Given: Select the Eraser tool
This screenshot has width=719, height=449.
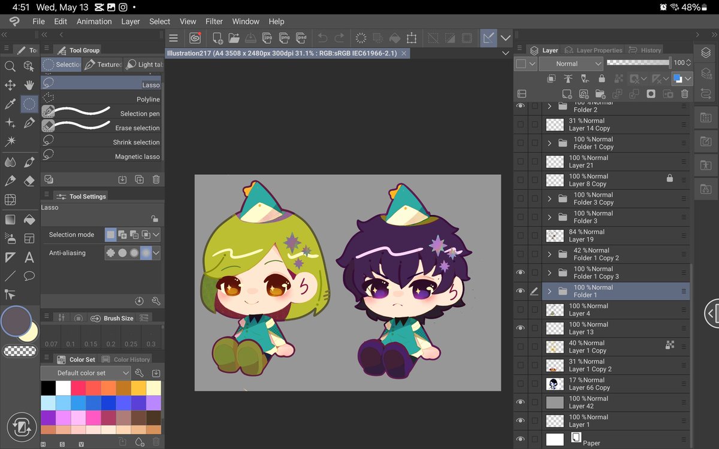Looking at the screenshot, I should coord(29,180).
